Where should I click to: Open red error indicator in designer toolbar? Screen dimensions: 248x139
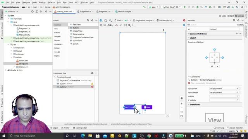[184, 20]
